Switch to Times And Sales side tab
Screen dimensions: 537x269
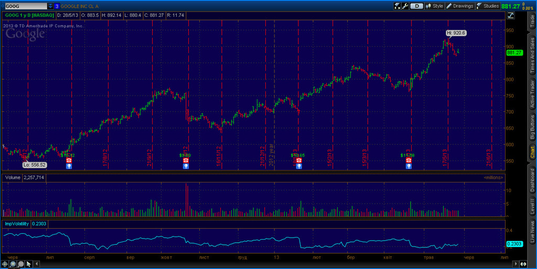coord(533,56)
